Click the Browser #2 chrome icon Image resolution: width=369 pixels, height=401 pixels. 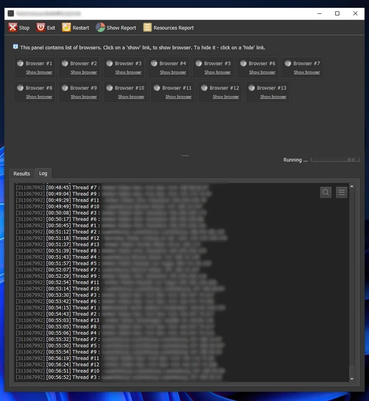(65, 64)
